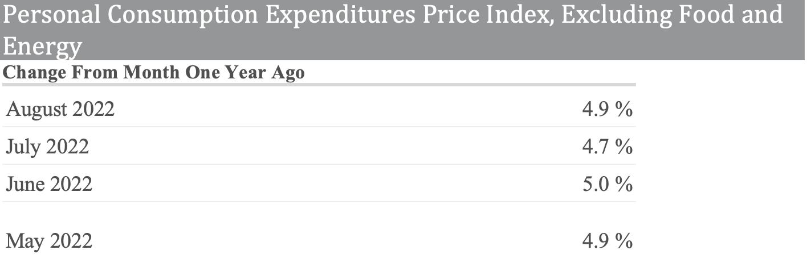Click the word "Energy" in the header

42,47
